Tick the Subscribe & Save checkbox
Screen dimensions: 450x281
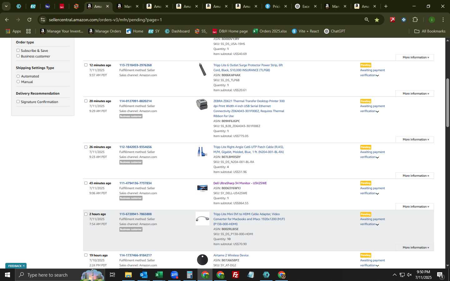18,50
